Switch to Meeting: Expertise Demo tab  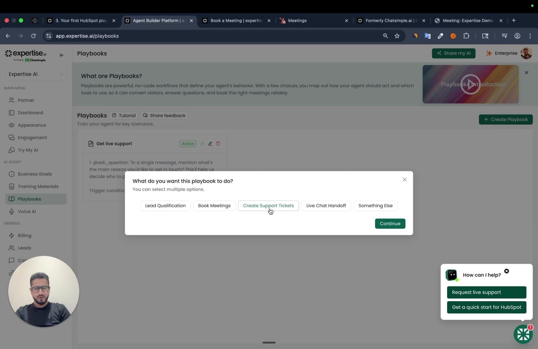pyautogui.click(x=468, y=20)
